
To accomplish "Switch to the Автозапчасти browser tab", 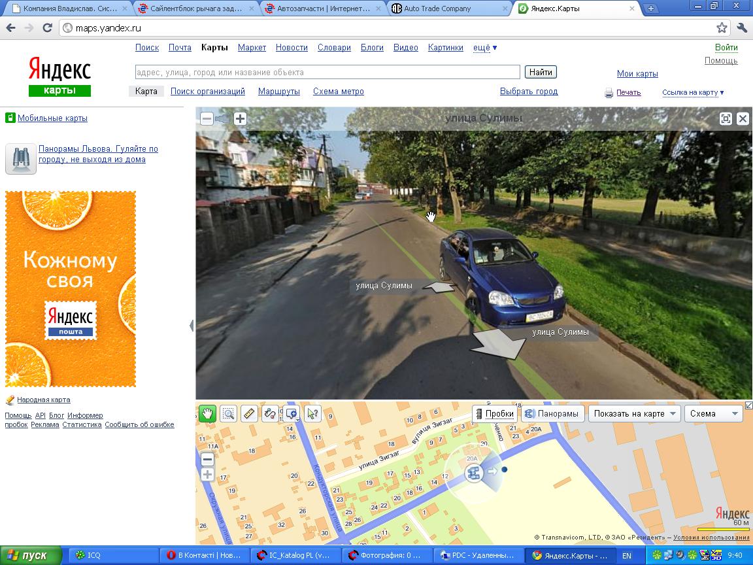I will pyautogui.click(x=323, y=9).
